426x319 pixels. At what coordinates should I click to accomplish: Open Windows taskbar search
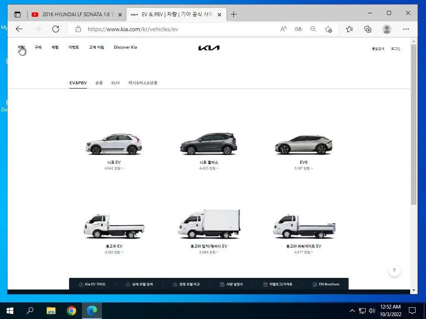coord(30,311)
